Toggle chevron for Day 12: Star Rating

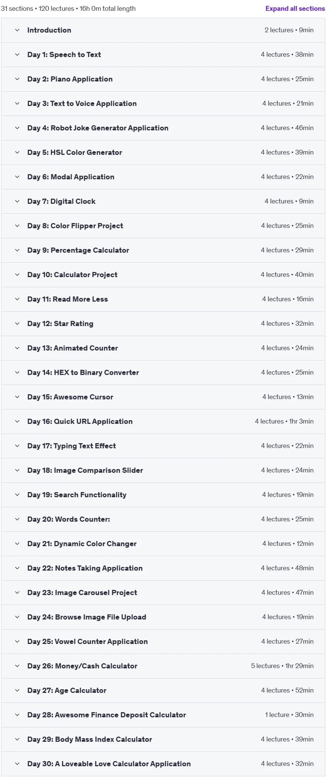pos(17,323)
